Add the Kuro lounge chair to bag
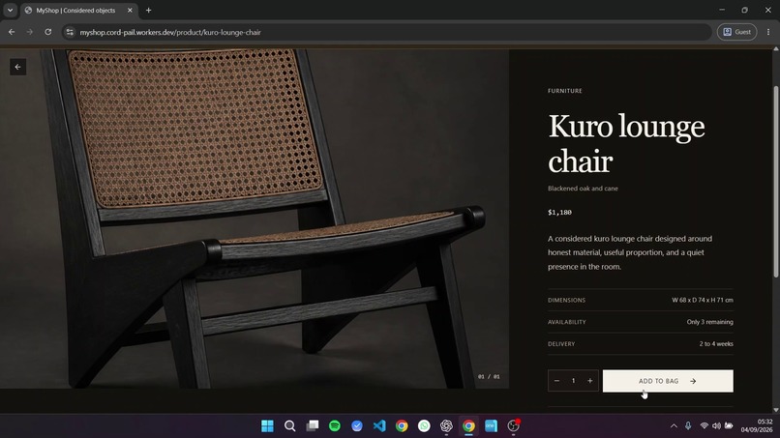This screenshot has height=438, width=780. [668, 381]
